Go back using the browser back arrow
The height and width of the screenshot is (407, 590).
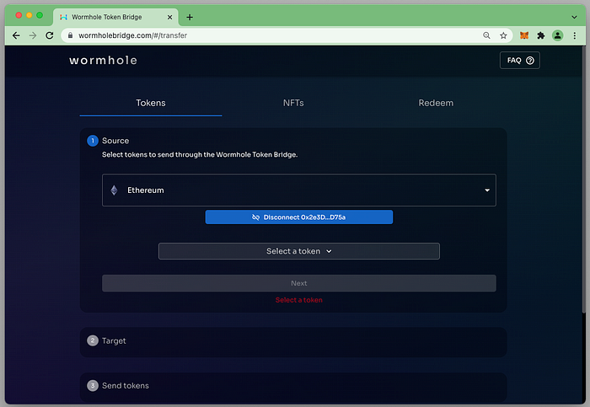16,35
